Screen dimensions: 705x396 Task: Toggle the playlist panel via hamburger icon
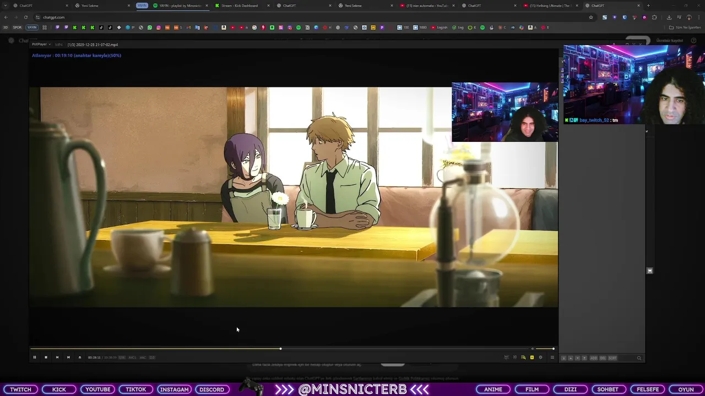point(552,358)
